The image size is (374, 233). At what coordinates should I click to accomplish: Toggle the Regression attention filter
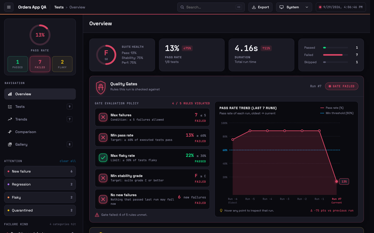click(40, 184)
